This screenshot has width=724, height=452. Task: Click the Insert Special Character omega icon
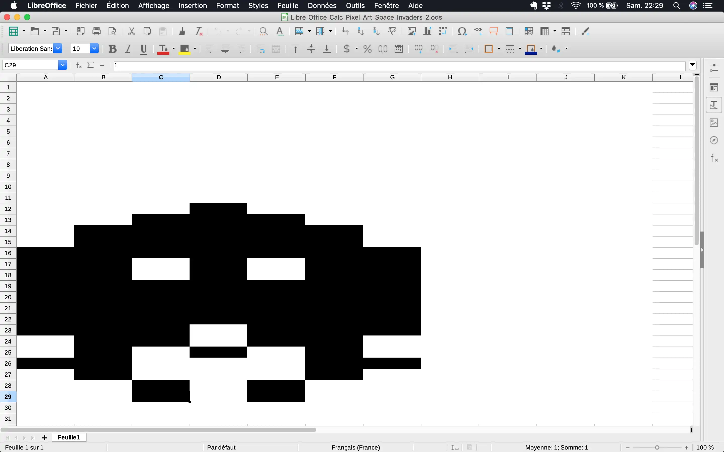pyautogui.click(x=462, y=31)
